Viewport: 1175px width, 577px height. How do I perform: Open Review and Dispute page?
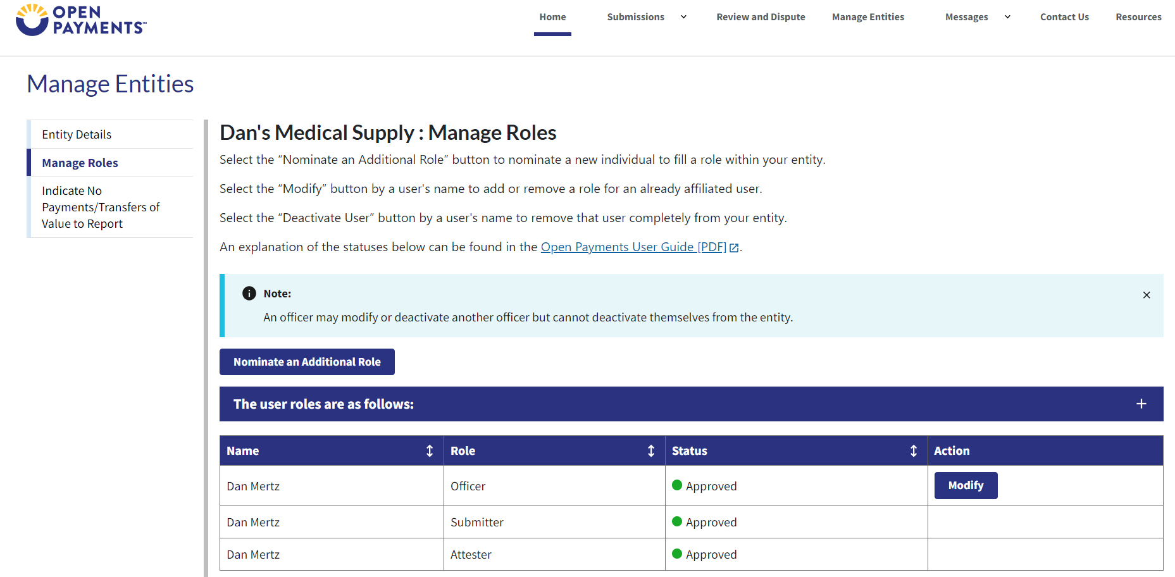coord(761,17)
